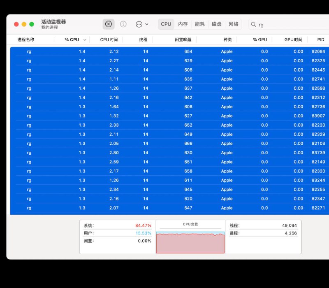Open the 磁盘 view
This screenshot has height=288, width=329.
tap(217, 24)
